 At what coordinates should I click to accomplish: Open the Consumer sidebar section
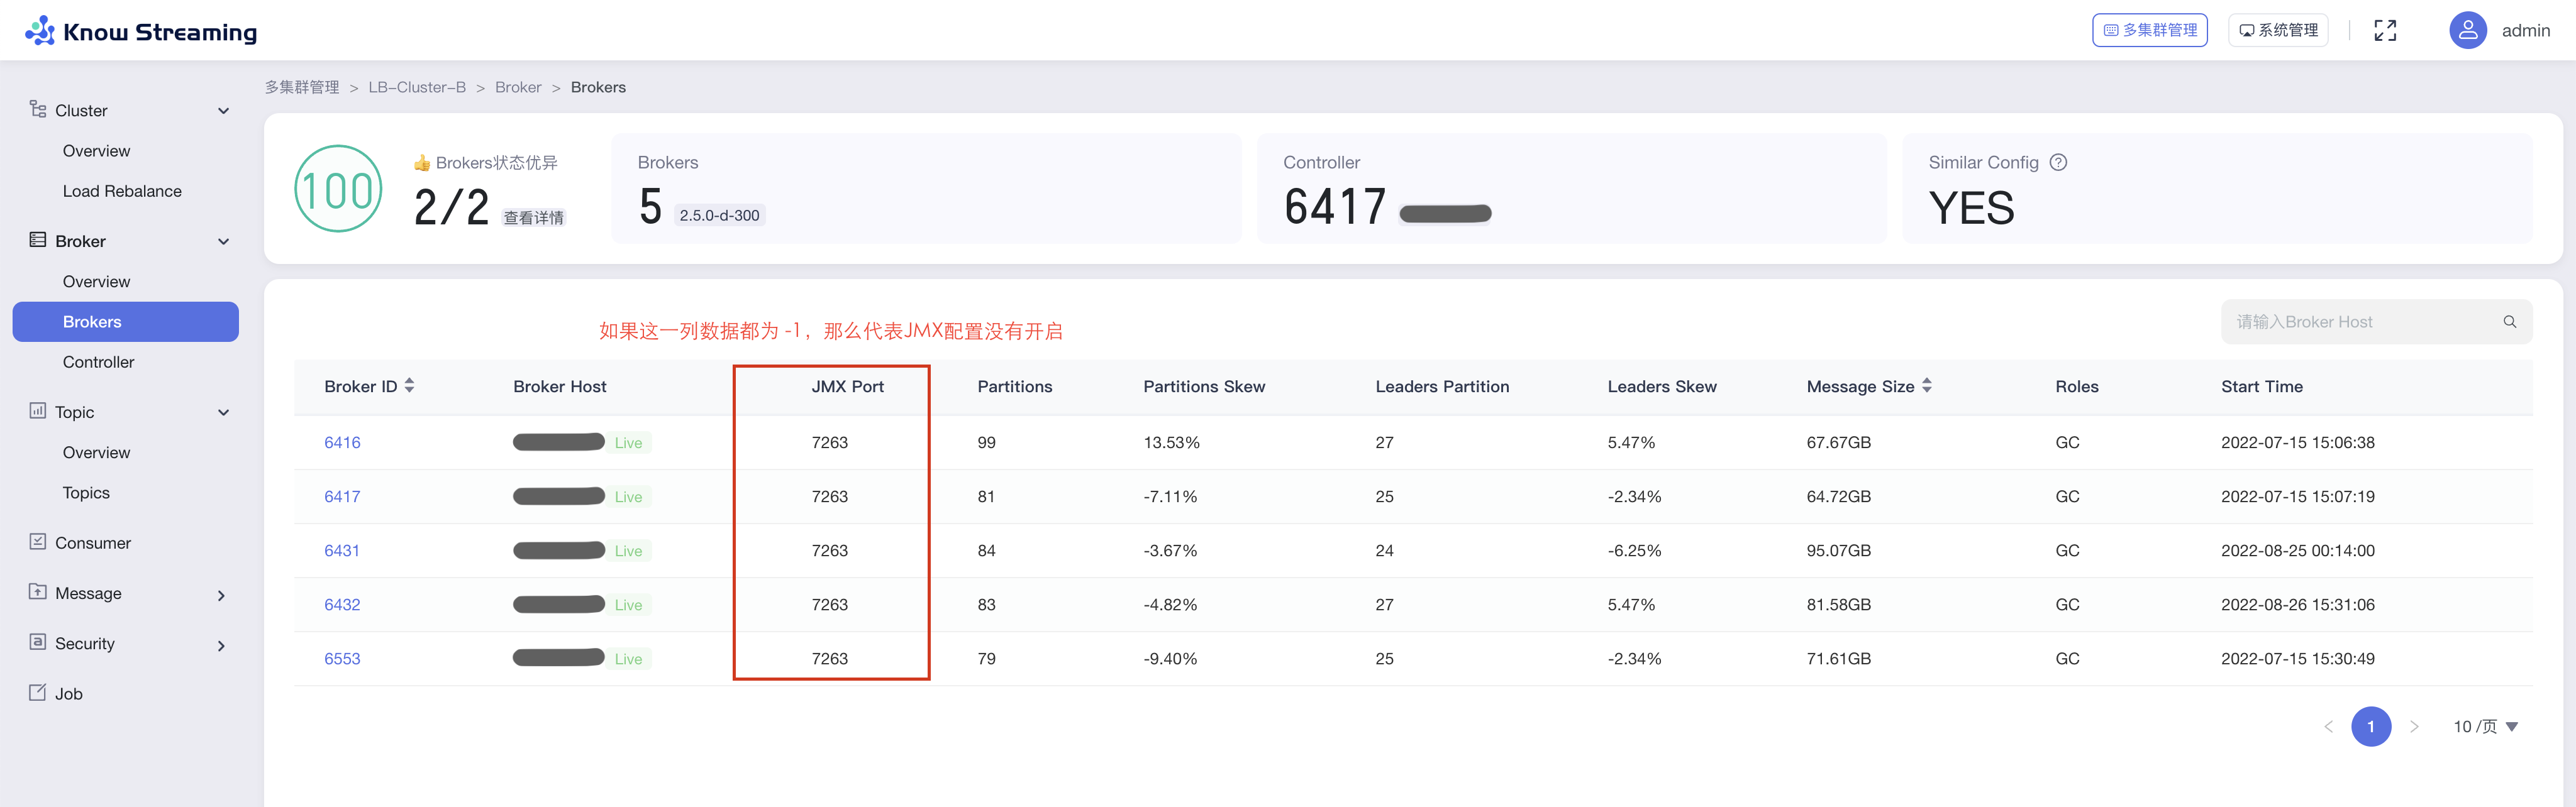point(92,542)
